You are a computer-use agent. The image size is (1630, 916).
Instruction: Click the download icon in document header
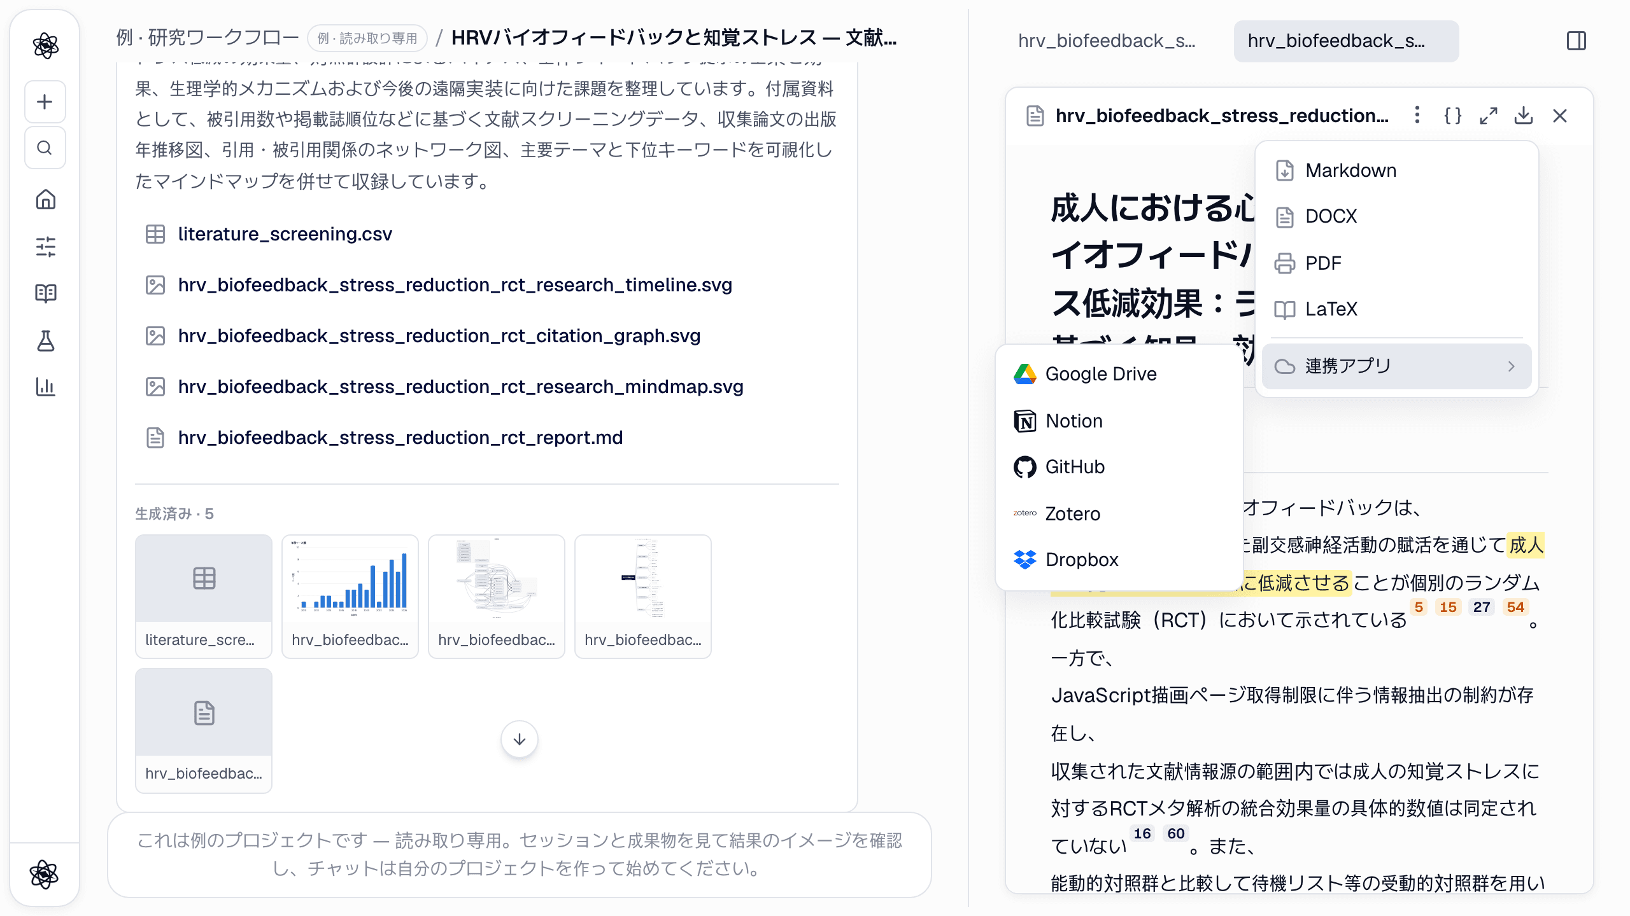pos(1524,116)
